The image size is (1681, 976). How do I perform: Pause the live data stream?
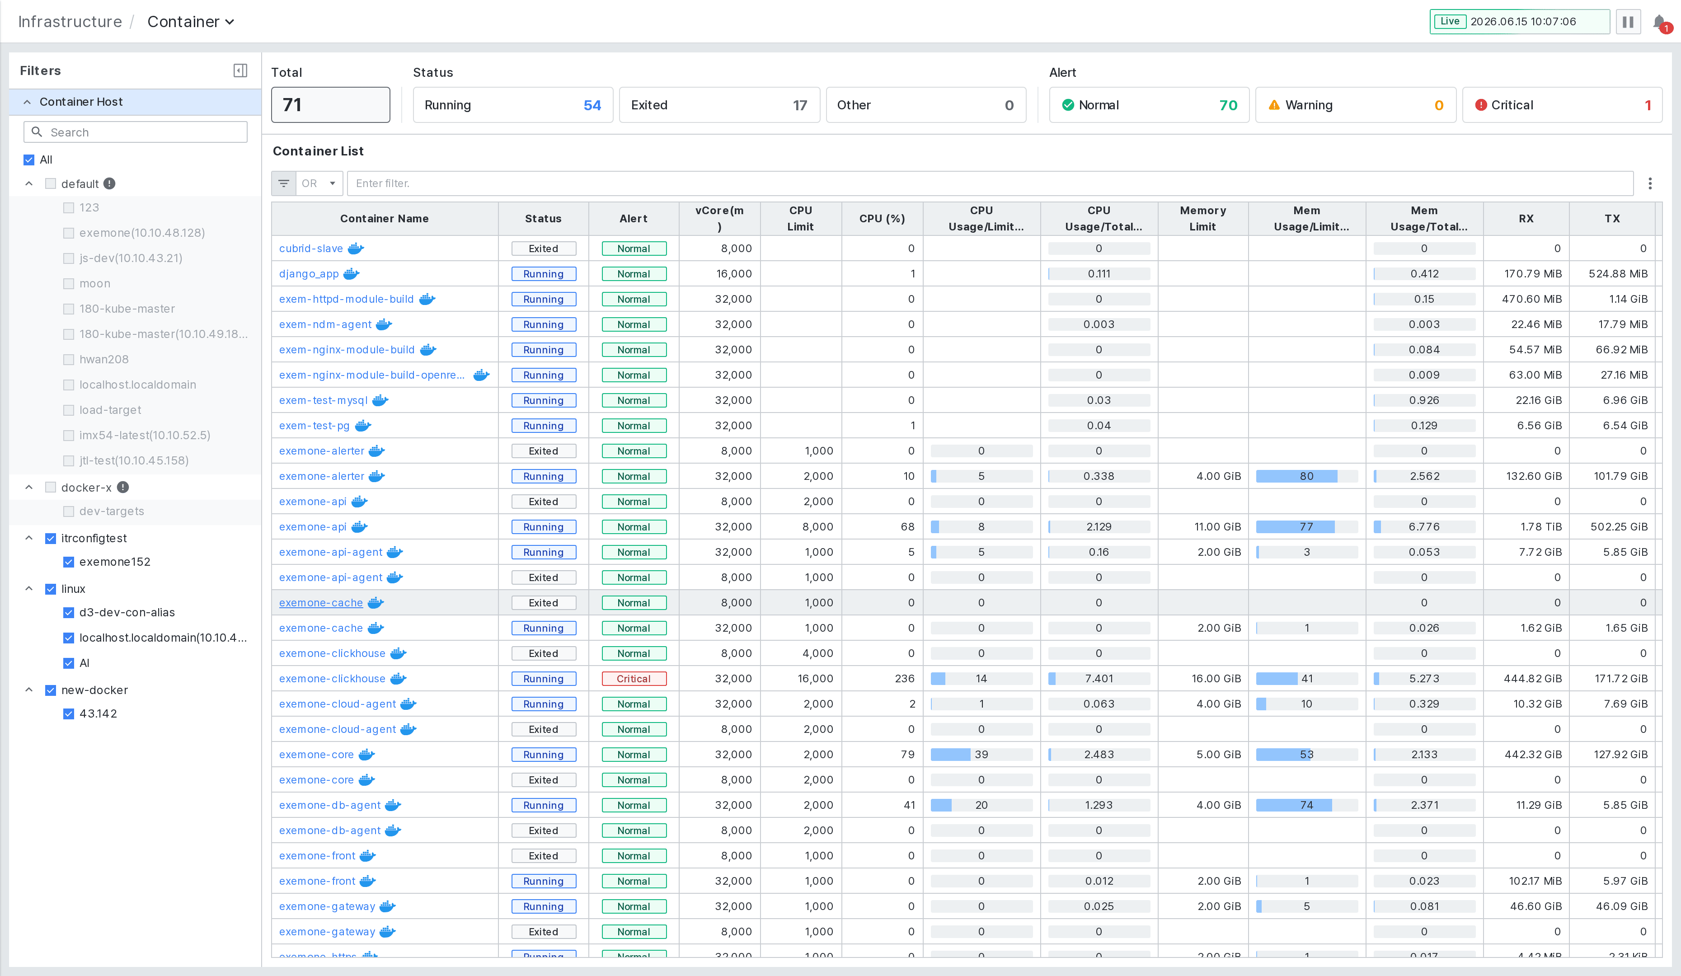click(1628, 22)
